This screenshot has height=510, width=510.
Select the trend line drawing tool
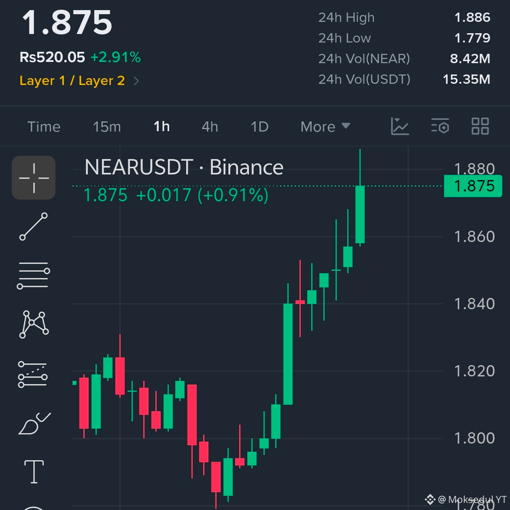click(34, 227)
